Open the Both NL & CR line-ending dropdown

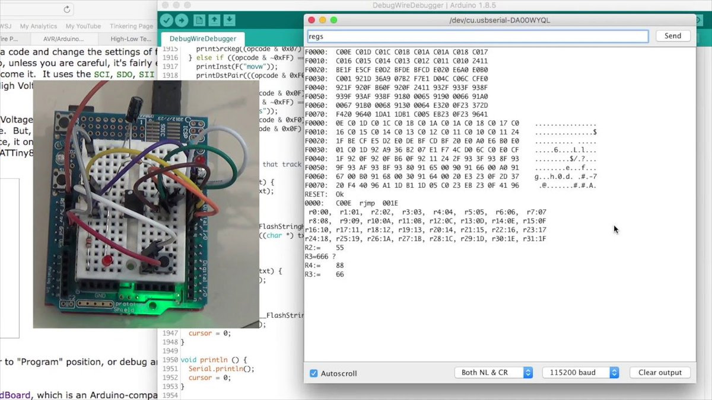pyautogui.click(x=493, y=373)
